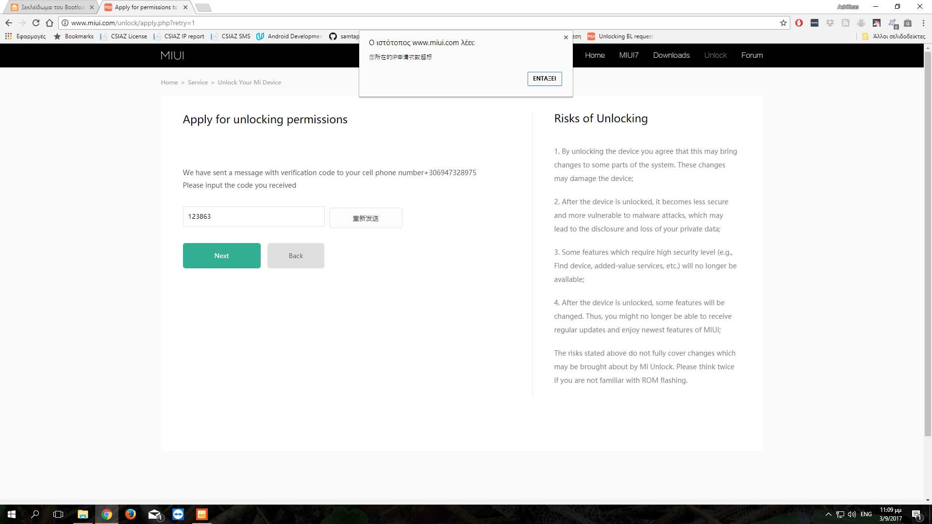
Task: Switch to the 'Ξεκλείδωμα του Bootloader' tab
Action: (x=52, y=7)
